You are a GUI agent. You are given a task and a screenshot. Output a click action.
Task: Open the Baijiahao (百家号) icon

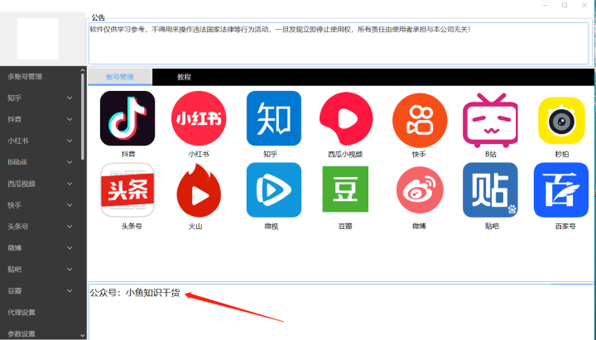click(561, 190)
